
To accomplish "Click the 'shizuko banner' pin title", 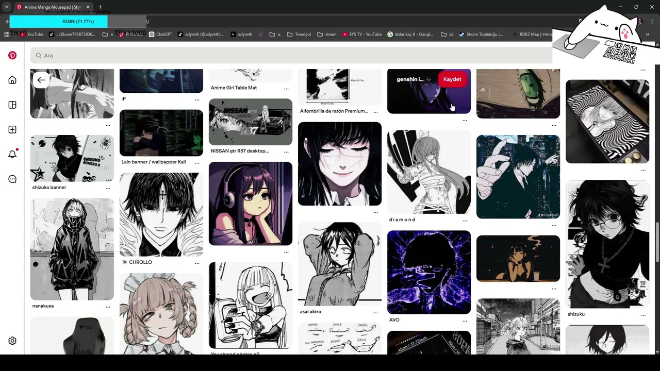I will 49,188.
